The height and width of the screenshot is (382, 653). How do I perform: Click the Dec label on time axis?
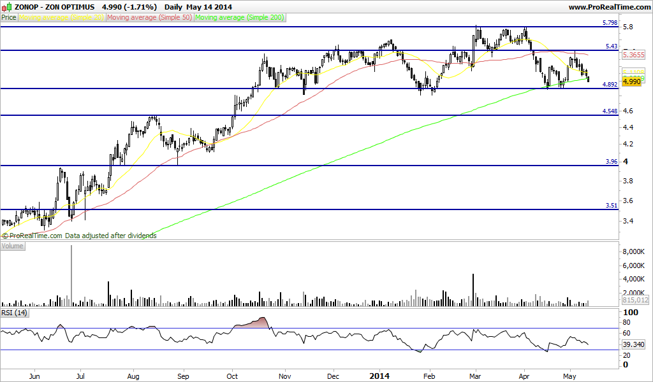click(x=333, y=376)
